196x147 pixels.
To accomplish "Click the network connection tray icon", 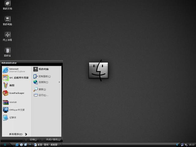I will click(183, 145).
